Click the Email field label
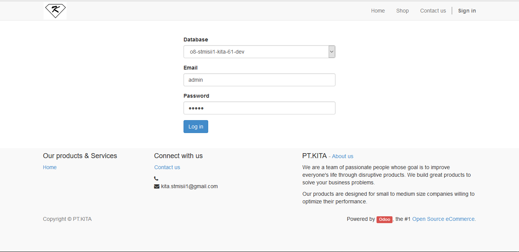 [190, 68]
